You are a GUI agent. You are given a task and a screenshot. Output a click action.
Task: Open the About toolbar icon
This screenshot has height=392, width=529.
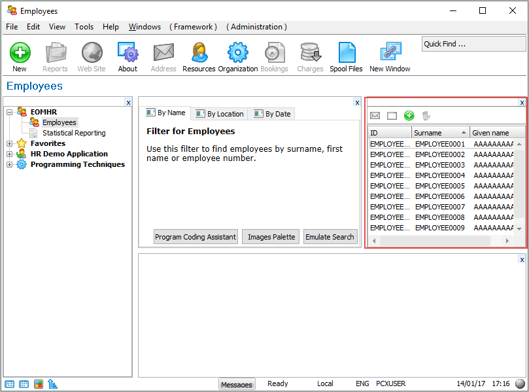(128, 52)
